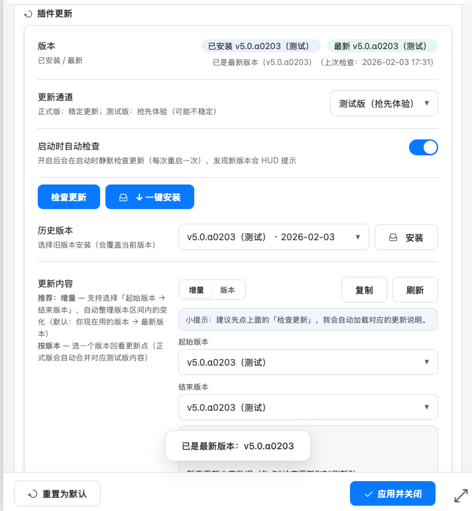Click the checkmark icon in 应用并关闭
Viewport: 472px width, 511px height.
368,494
